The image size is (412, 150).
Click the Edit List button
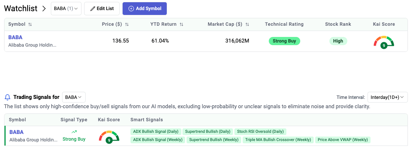click(x=102, y=8)
